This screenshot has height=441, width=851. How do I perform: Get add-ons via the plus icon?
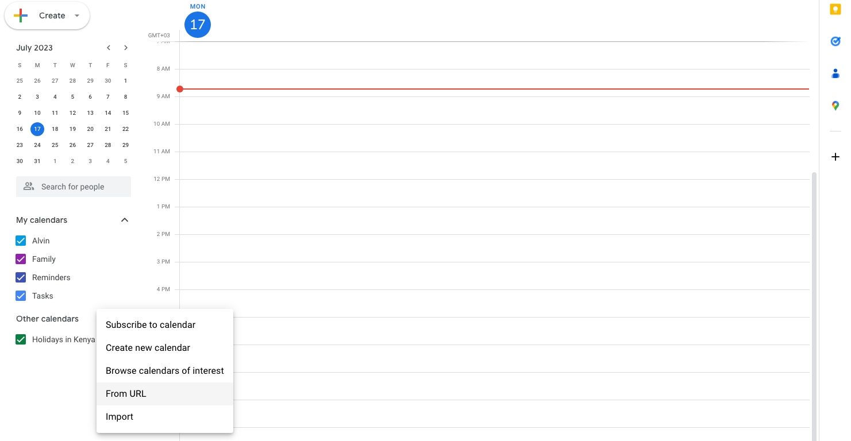click(x=835, y=156)
